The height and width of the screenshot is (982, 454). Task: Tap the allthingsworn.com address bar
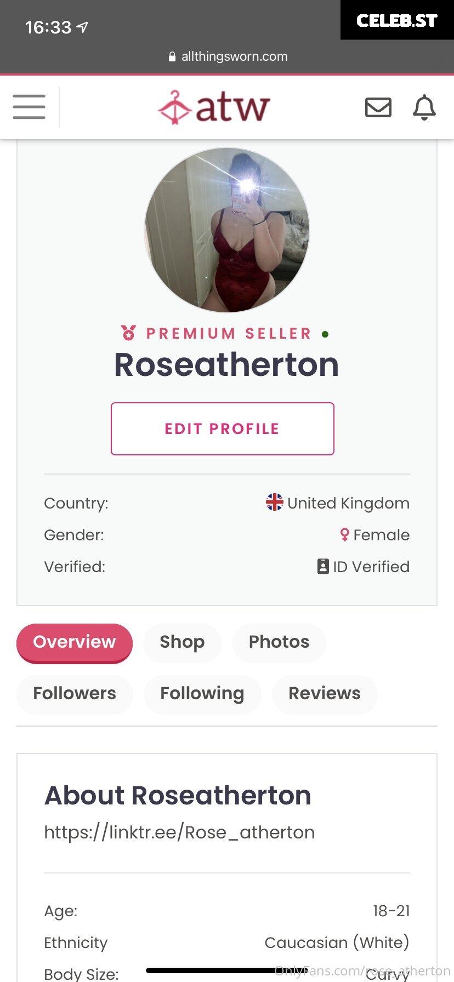227,56
